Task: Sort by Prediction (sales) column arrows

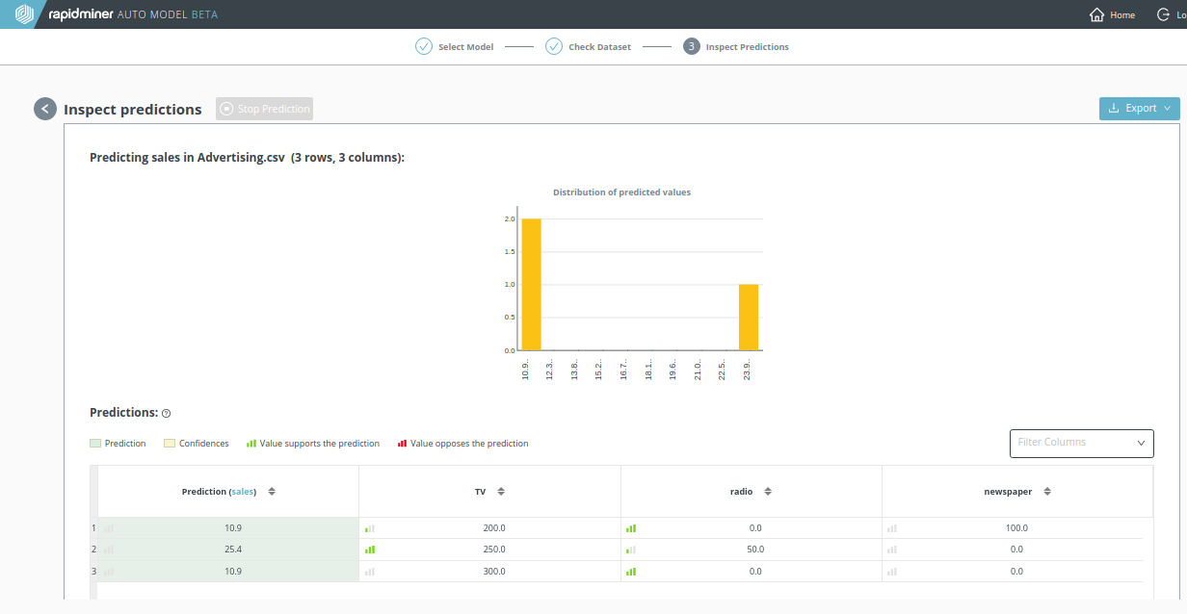Action: coord(272,492)
